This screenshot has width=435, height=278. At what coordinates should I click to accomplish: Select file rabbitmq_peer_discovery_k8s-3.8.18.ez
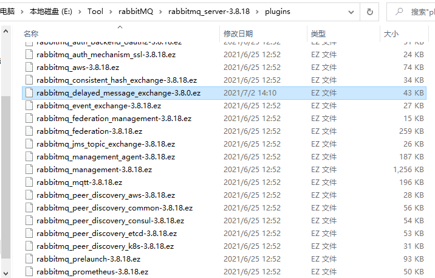(105, 246)
